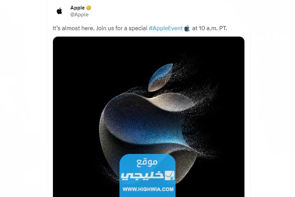
Task: Visit the WWW.HIGHWIA.COM watermark URL
Action: coord(148,189)
